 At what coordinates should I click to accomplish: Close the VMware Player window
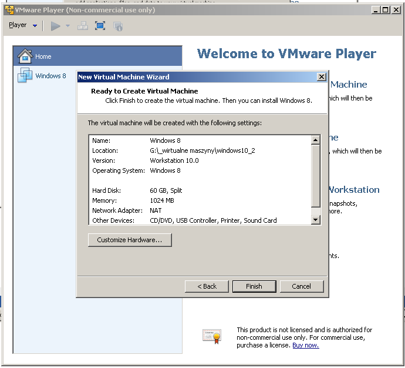[x=396, y=10]
